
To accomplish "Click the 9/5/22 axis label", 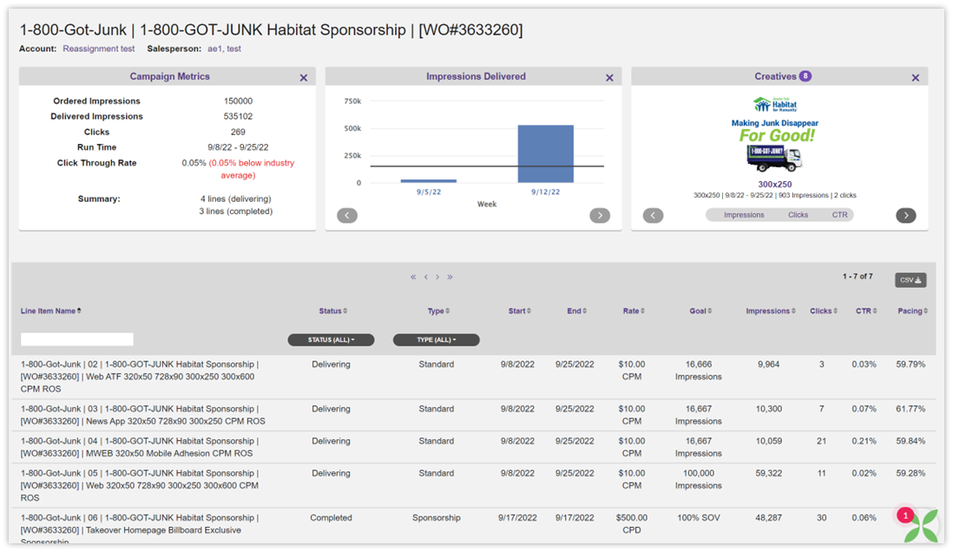I will [x=429, y=192].
